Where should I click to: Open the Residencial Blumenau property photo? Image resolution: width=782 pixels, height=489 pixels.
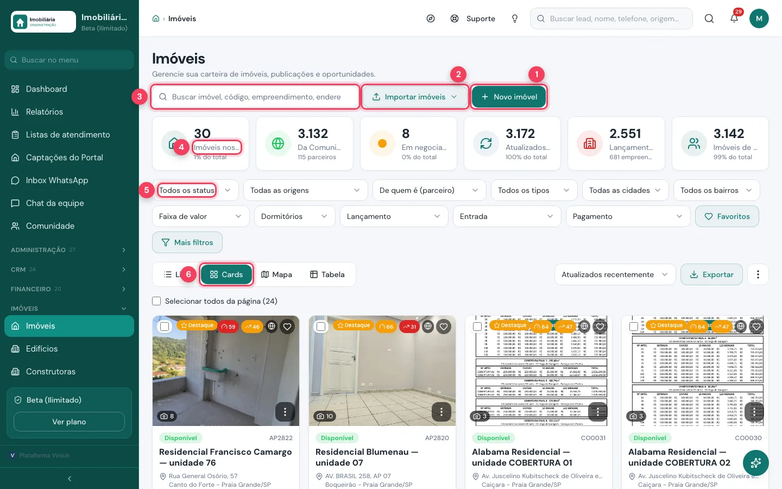[x=382, y=371]
